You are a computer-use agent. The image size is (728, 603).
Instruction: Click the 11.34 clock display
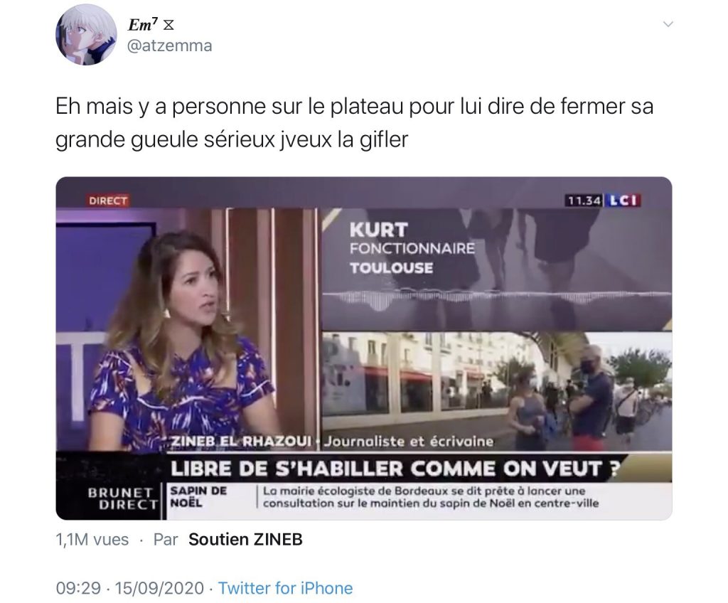[x=584, y=201]
